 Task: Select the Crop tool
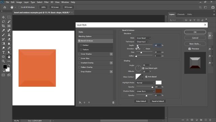tap(3, 26)
